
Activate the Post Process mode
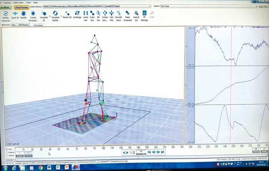pyautogui.click(x=21, y=7)
